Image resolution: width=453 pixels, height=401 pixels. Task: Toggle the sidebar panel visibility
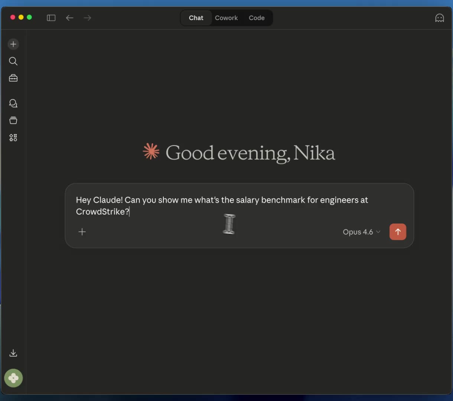point(51,18)
